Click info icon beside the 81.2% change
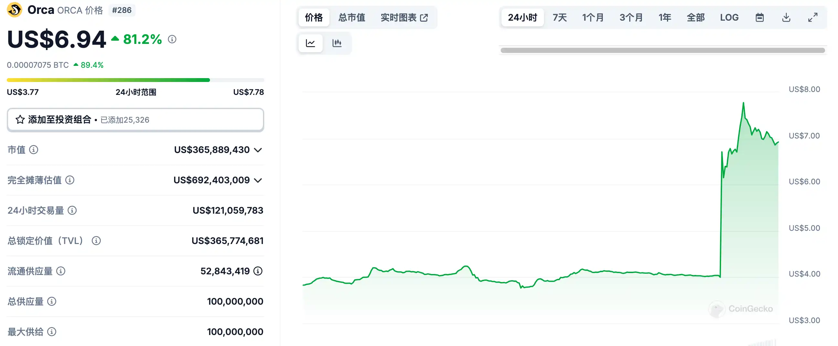This screenshot has width=838, height=346. click(x=172, y=39)
